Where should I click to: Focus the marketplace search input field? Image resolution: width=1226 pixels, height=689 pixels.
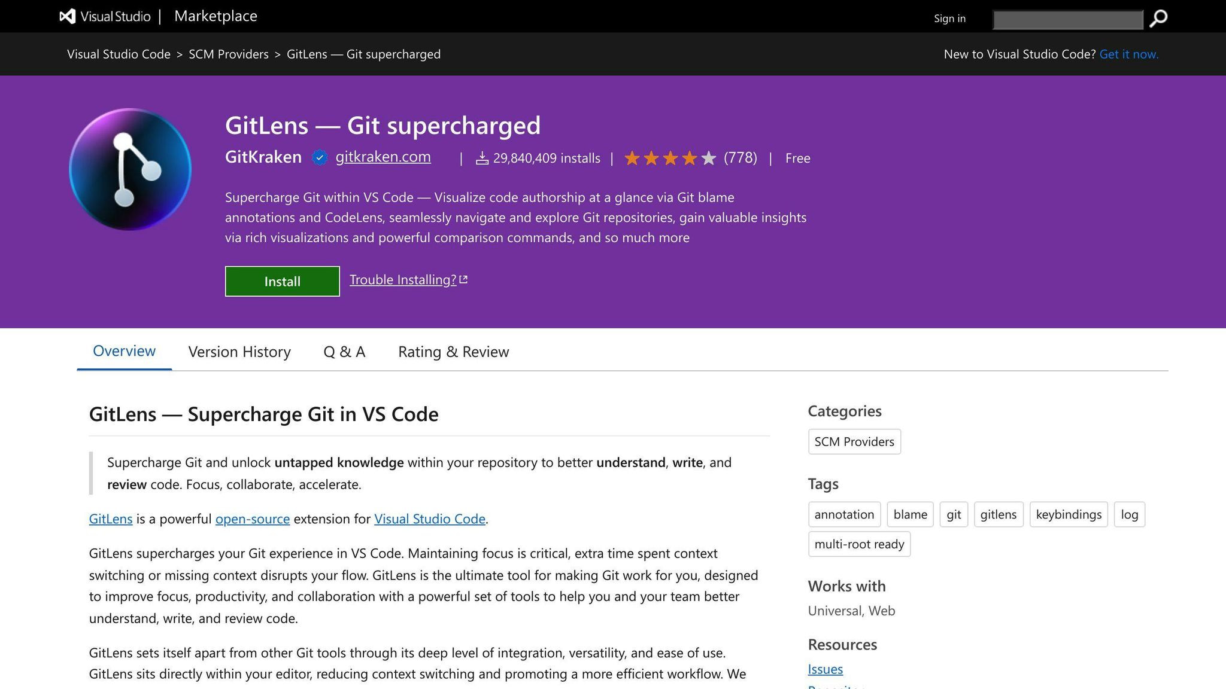pyautogui.click(x=1067, y=20)
